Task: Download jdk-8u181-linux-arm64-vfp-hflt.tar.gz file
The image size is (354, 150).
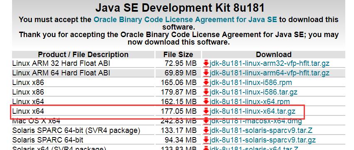Action: coord(269,73)
